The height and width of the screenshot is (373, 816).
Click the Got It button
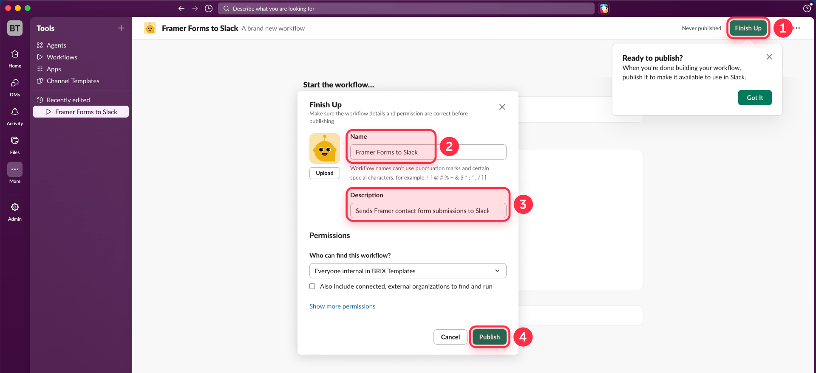coord(755,98)
